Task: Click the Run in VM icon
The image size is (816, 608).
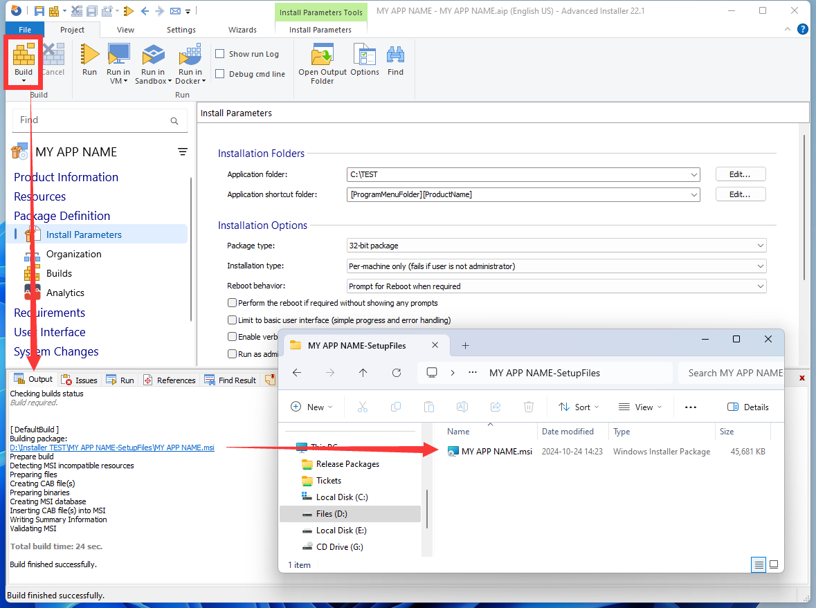Action: (x=118, y=55)
